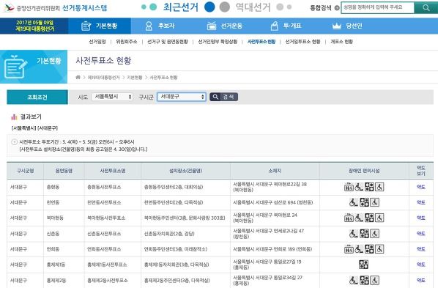The height and width of the screenshot is (288, 438).
Task: Click the 서울특별시 서대문구 성산로 694 address
Action: pyautogui.click(x=272, y=202)
